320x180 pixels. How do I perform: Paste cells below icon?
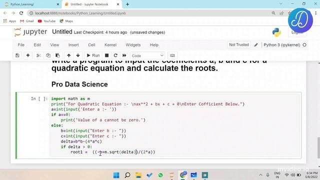(x=57, y=55)
